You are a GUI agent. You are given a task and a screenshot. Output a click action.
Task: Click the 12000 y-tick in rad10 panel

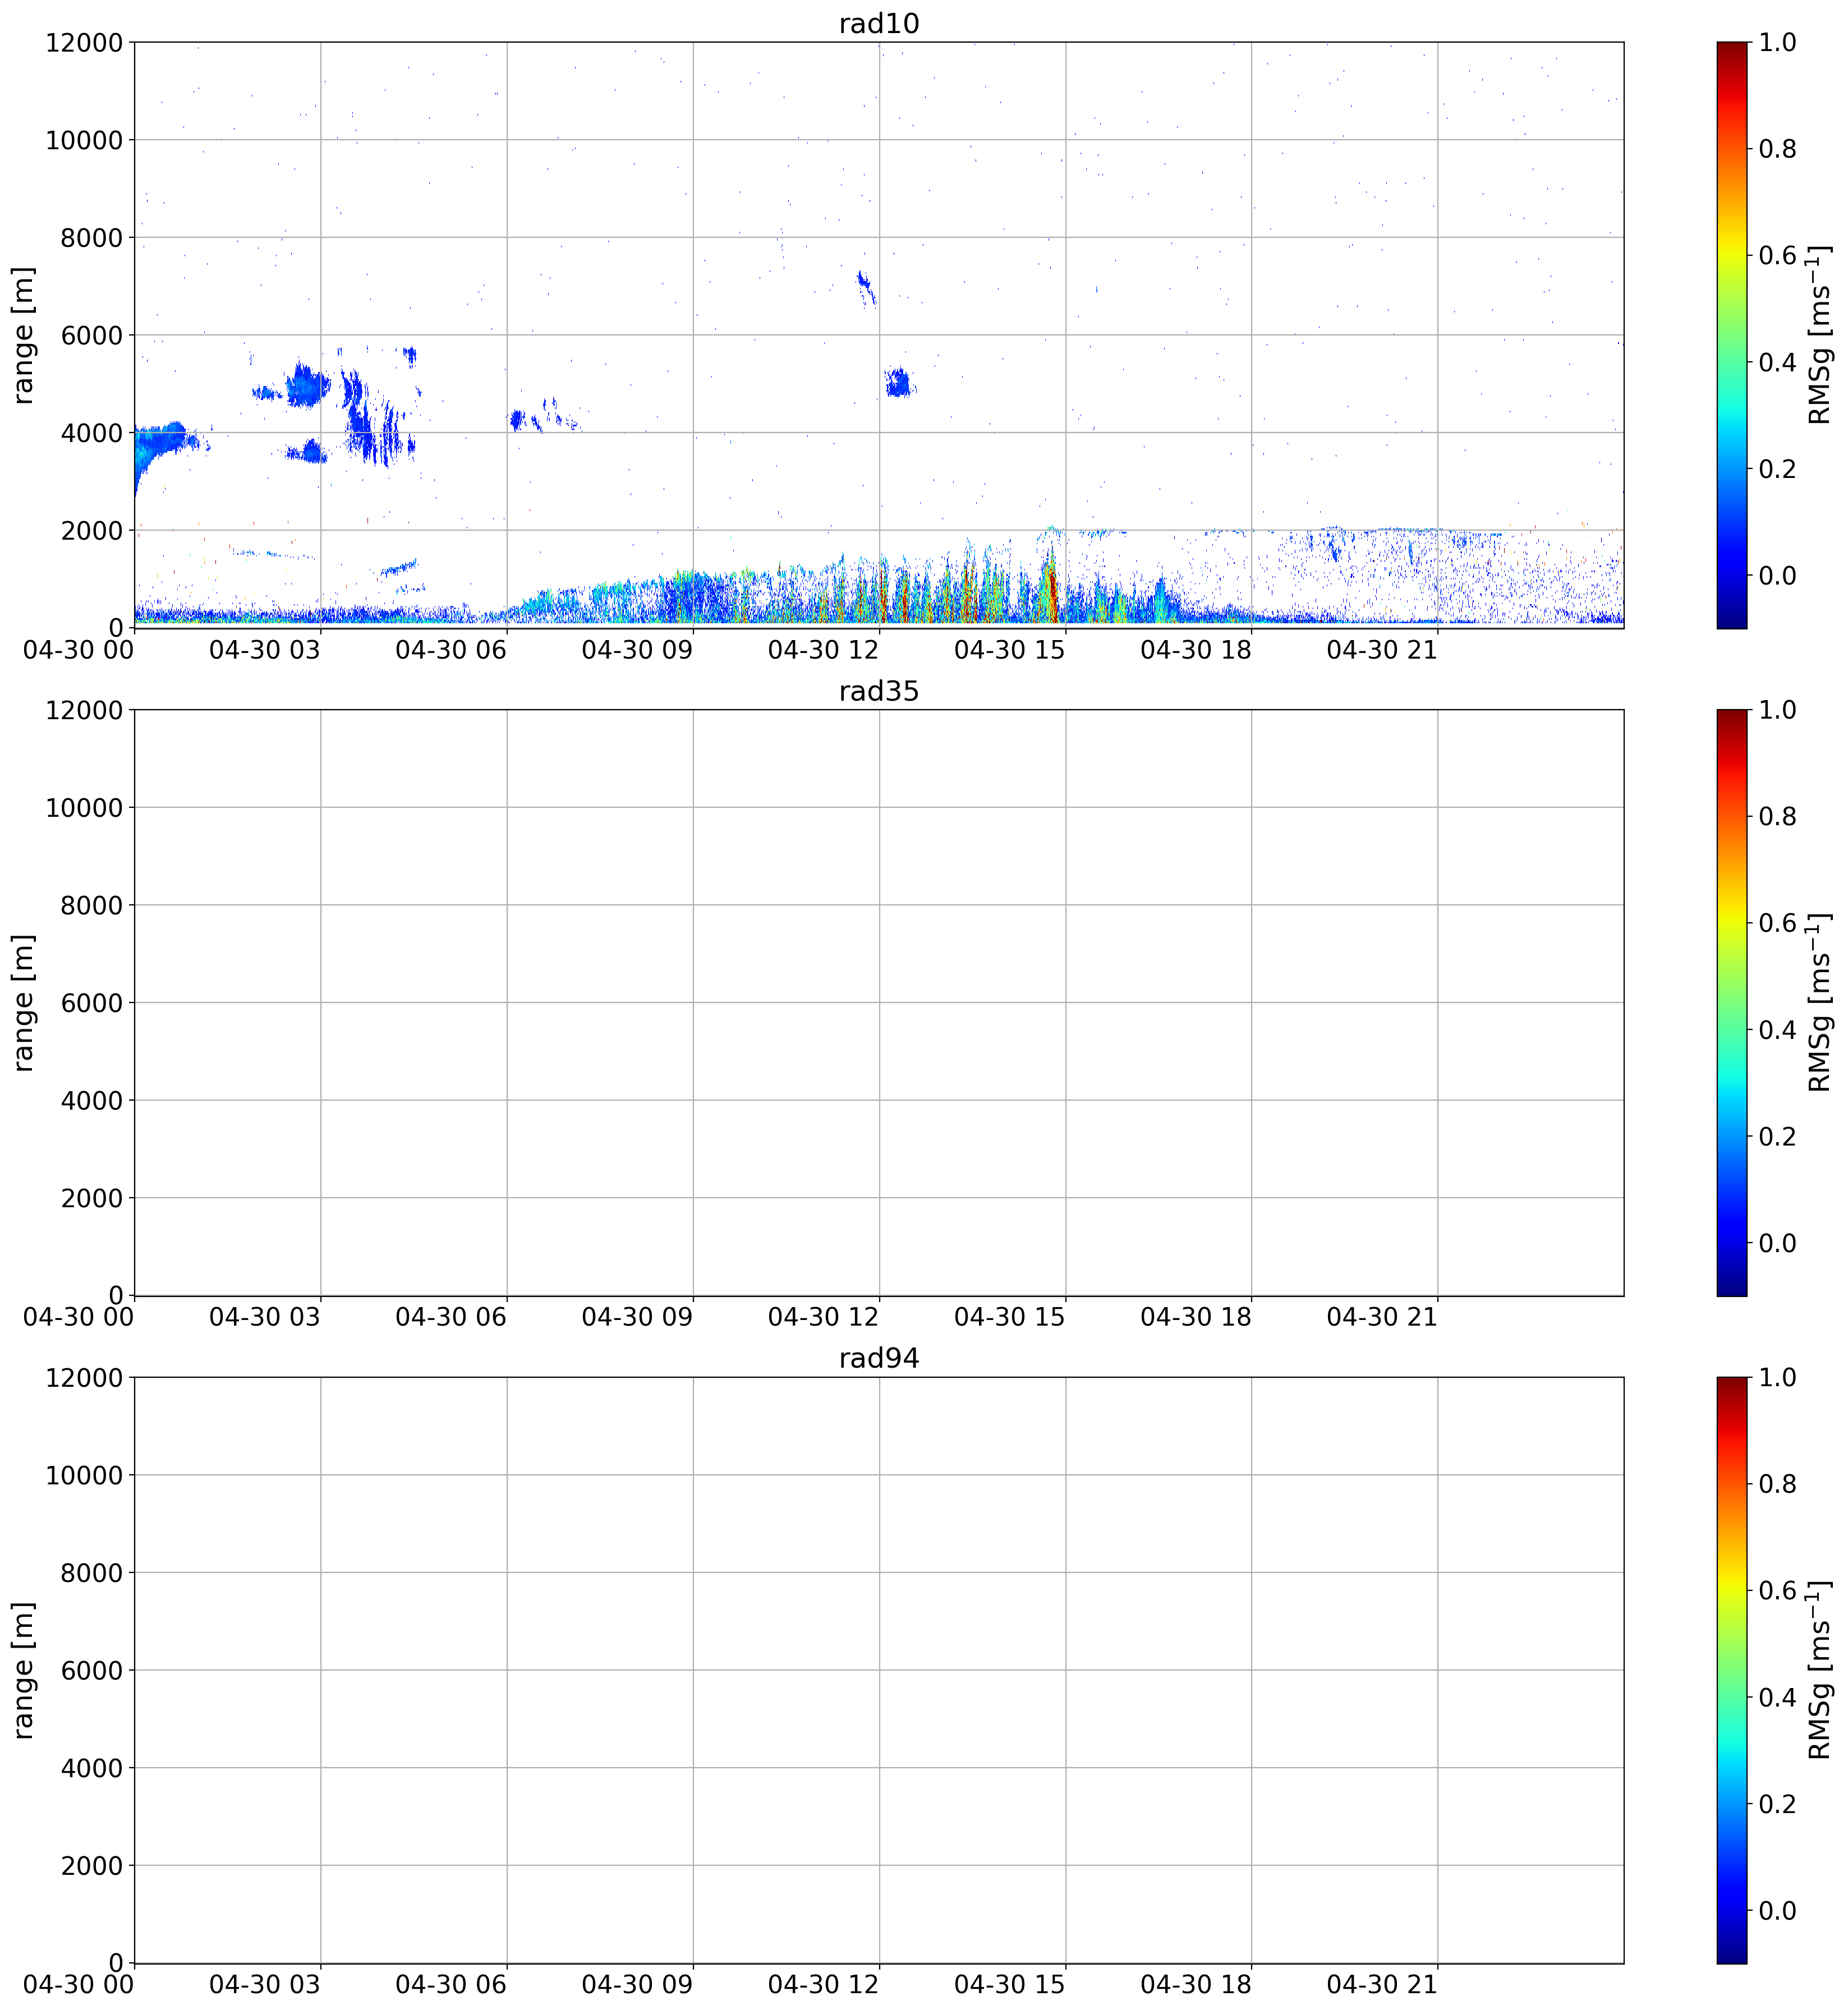[84, 43]
